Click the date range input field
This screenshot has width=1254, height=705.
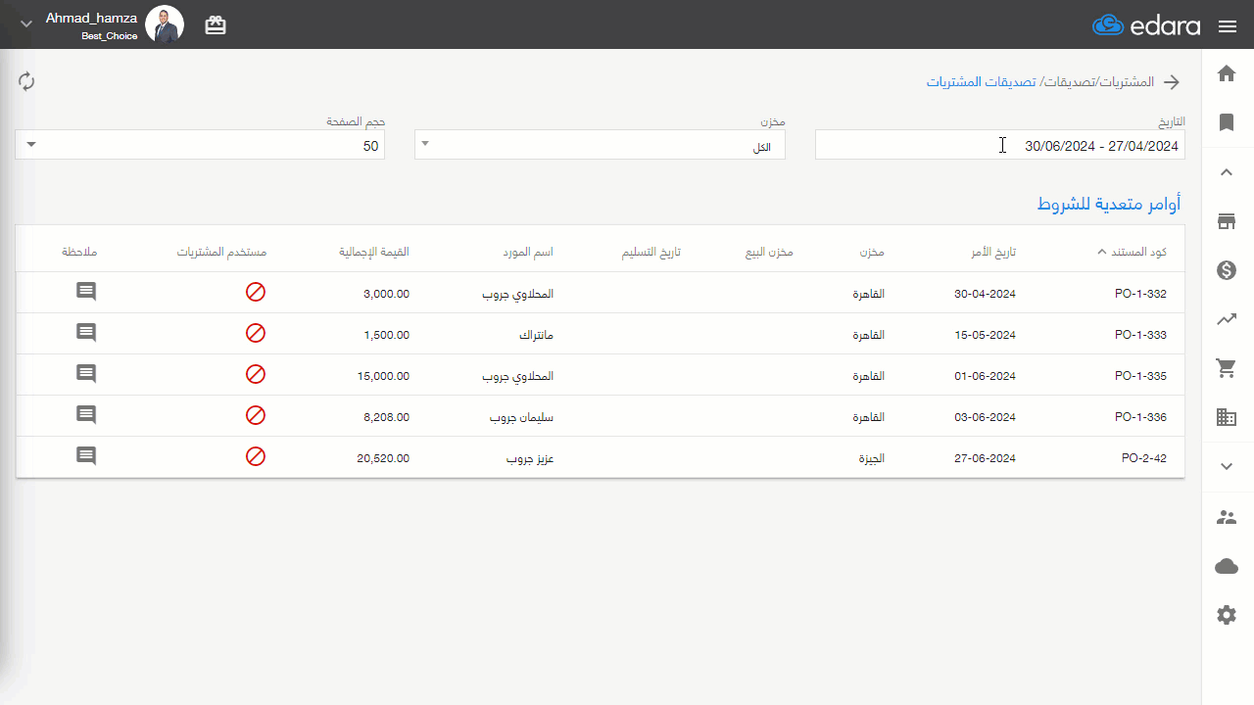click(999, 145)
